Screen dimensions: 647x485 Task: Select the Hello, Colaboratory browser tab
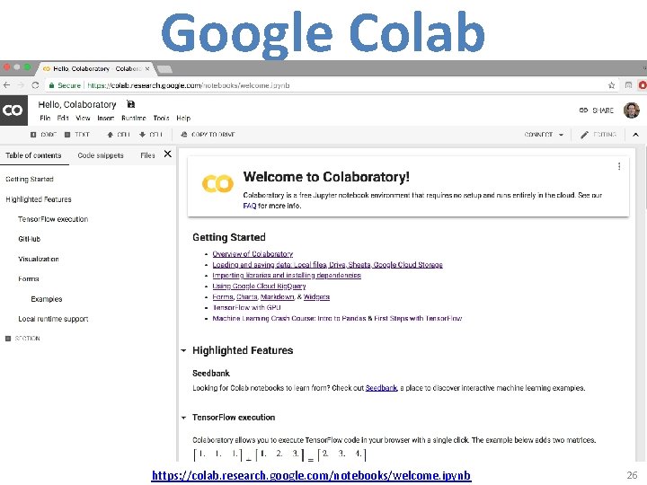click(x=94, y=68)
